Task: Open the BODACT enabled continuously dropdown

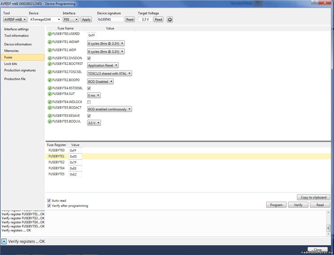Action: click(110, 109)
